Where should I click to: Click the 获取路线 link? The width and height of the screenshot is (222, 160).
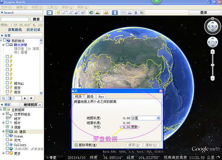(x=15, y=30)
